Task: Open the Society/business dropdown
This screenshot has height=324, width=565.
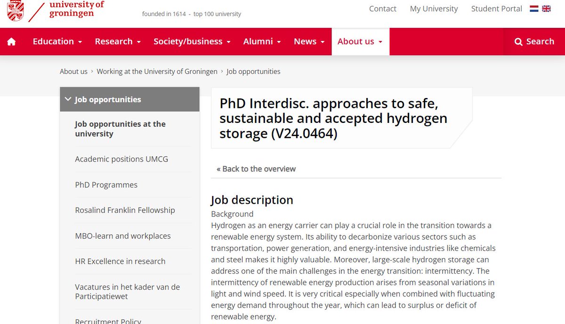Action: click(x=192, y=41)
